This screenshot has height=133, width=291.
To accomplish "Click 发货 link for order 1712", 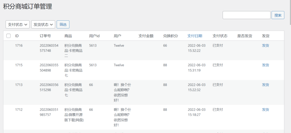I will click(x=265, y=110).
